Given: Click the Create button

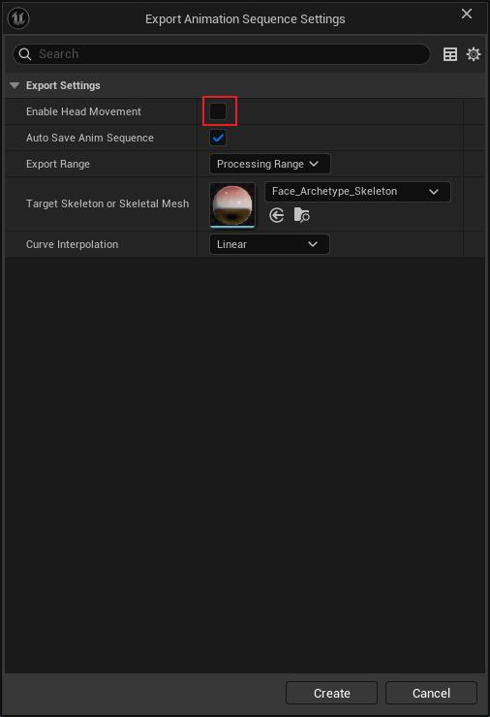Looking at the screenshot, I should tap(331, 693).
